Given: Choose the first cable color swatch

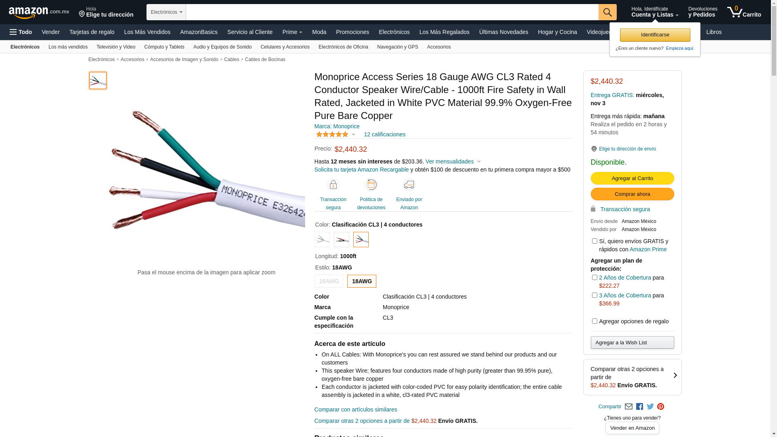Looking at the screenshot, I should [x=322, y=240].
